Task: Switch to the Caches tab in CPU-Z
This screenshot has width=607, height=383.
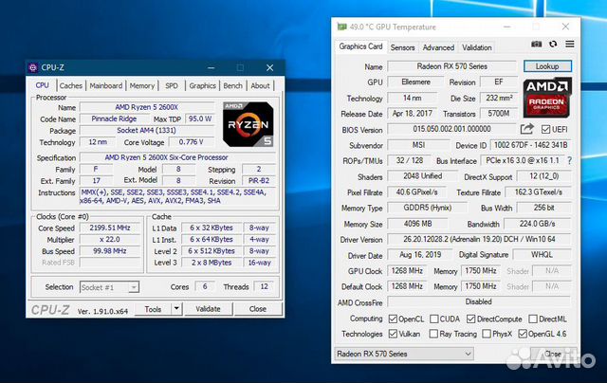Action: point(71,86)
